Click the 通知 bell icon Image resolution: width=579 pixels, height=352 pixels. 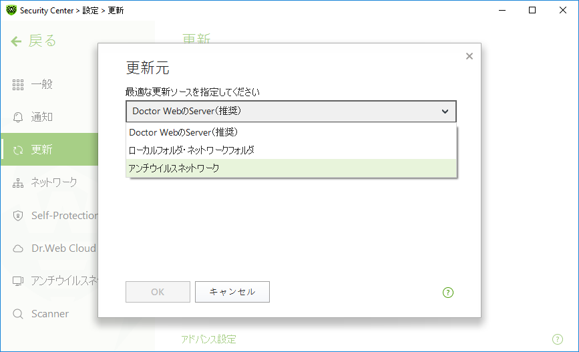pyautogui.click(x=18, y=118)
